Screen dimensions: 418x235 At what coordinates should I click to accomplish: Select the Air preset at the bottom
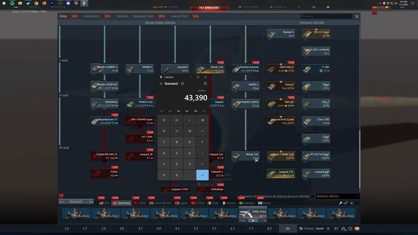coord(287,228)
